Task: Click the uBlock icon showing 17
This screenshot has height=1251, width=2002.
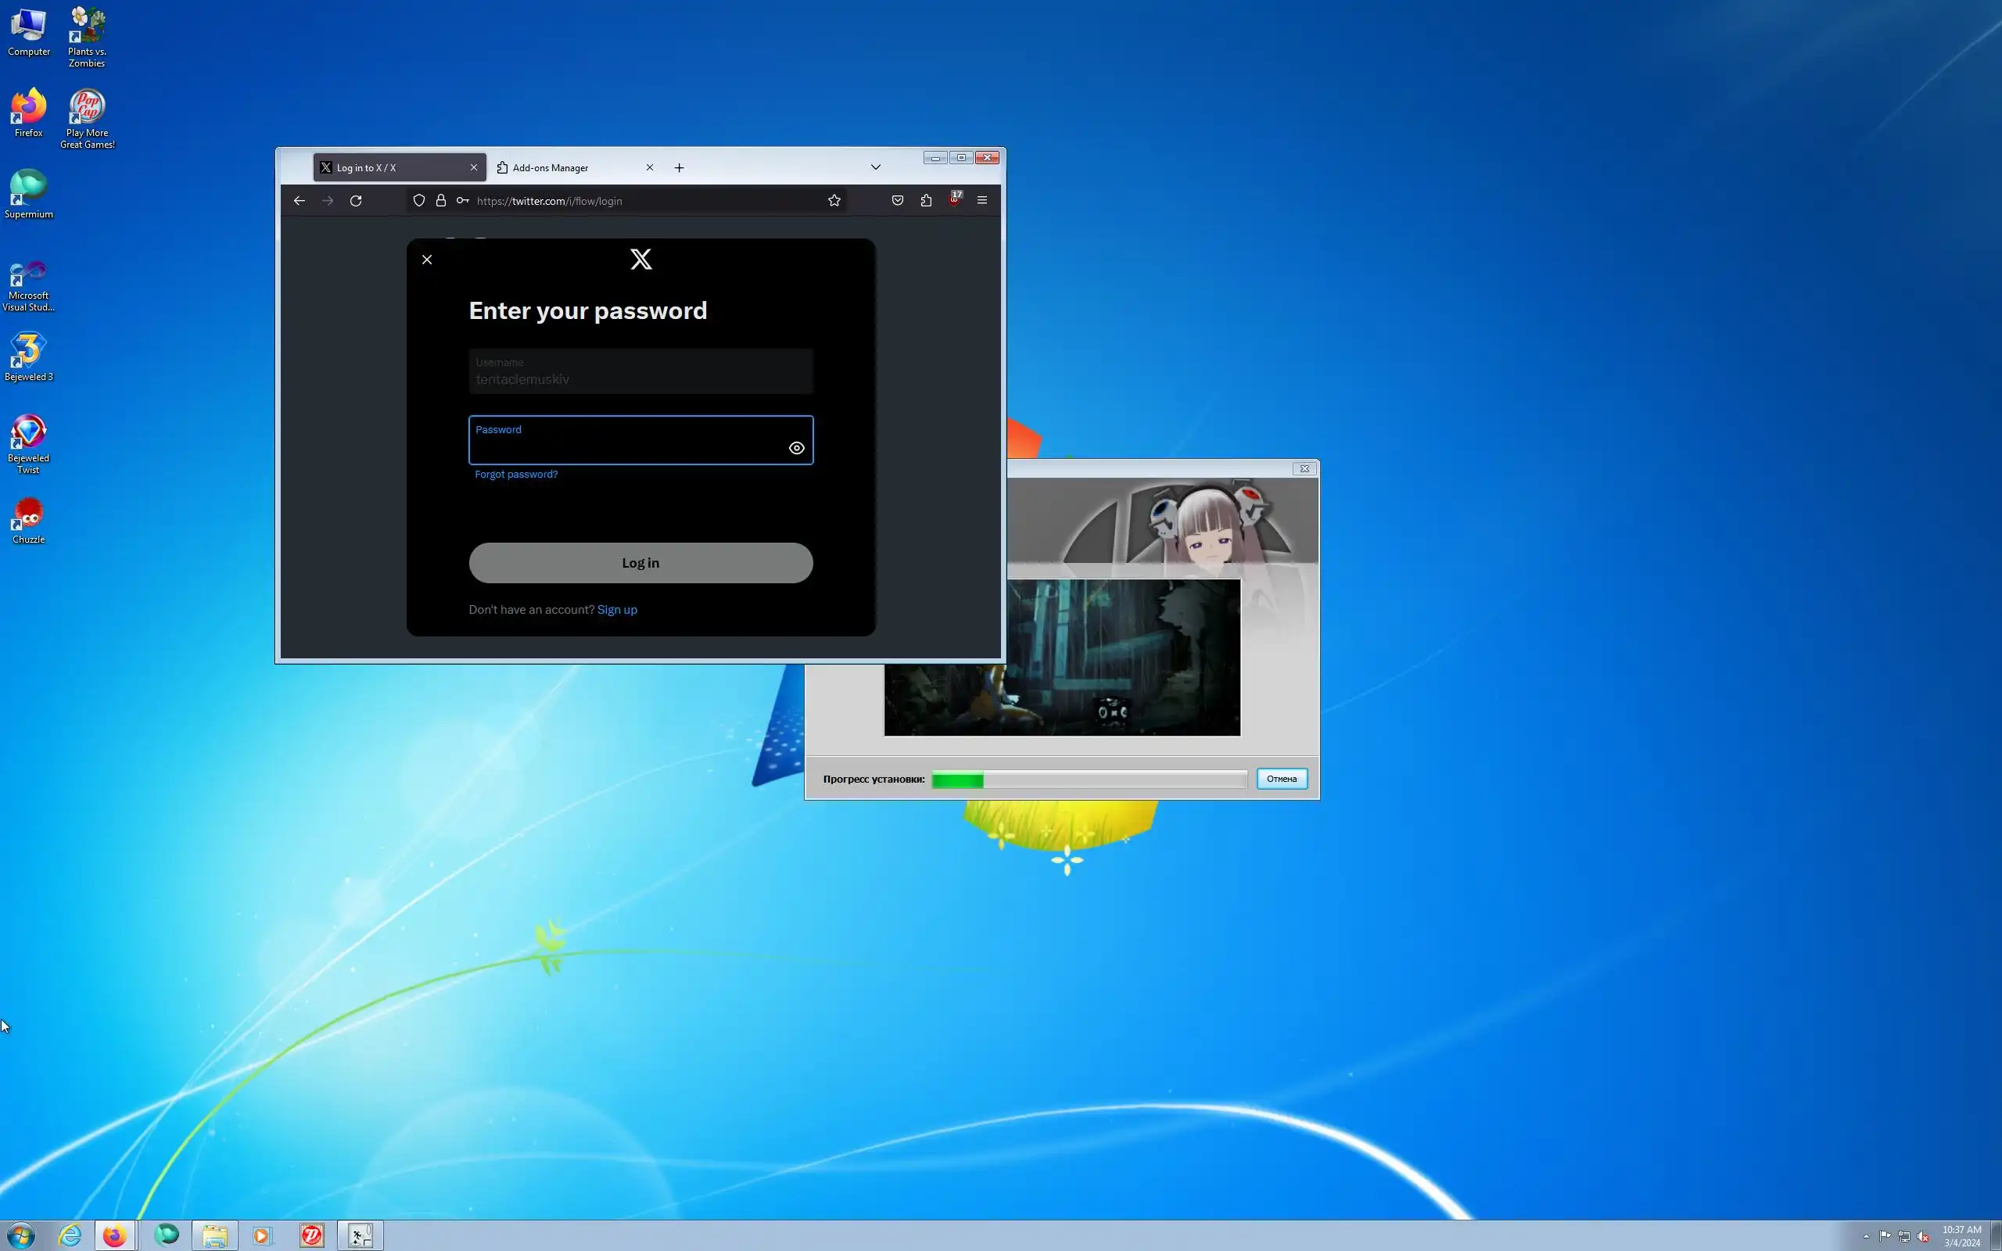Action: 955,200
